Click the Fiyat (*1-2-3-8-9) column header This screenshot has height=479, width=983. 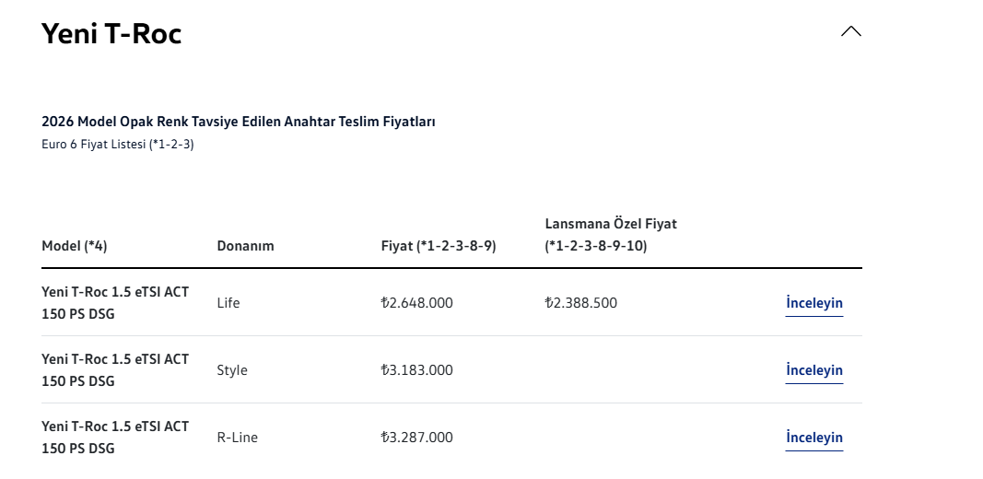tap(439, 246)
